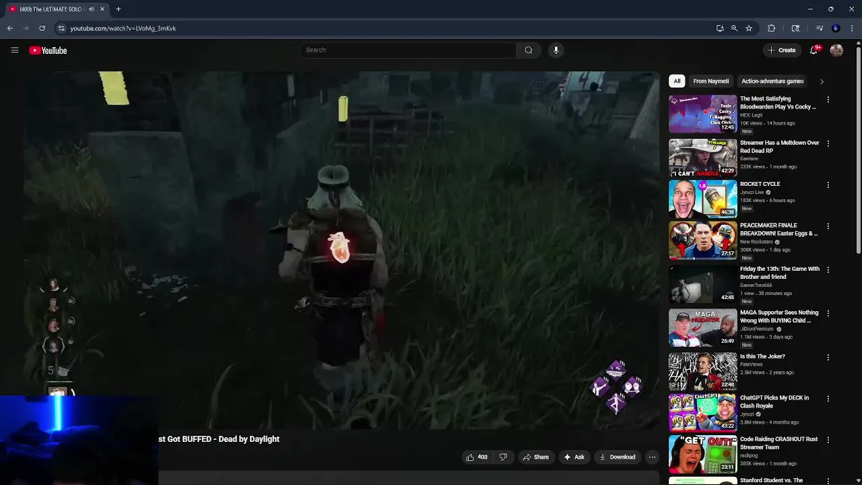
Task: Open more actions ellipsis under the video
Action: click(652, 457)
